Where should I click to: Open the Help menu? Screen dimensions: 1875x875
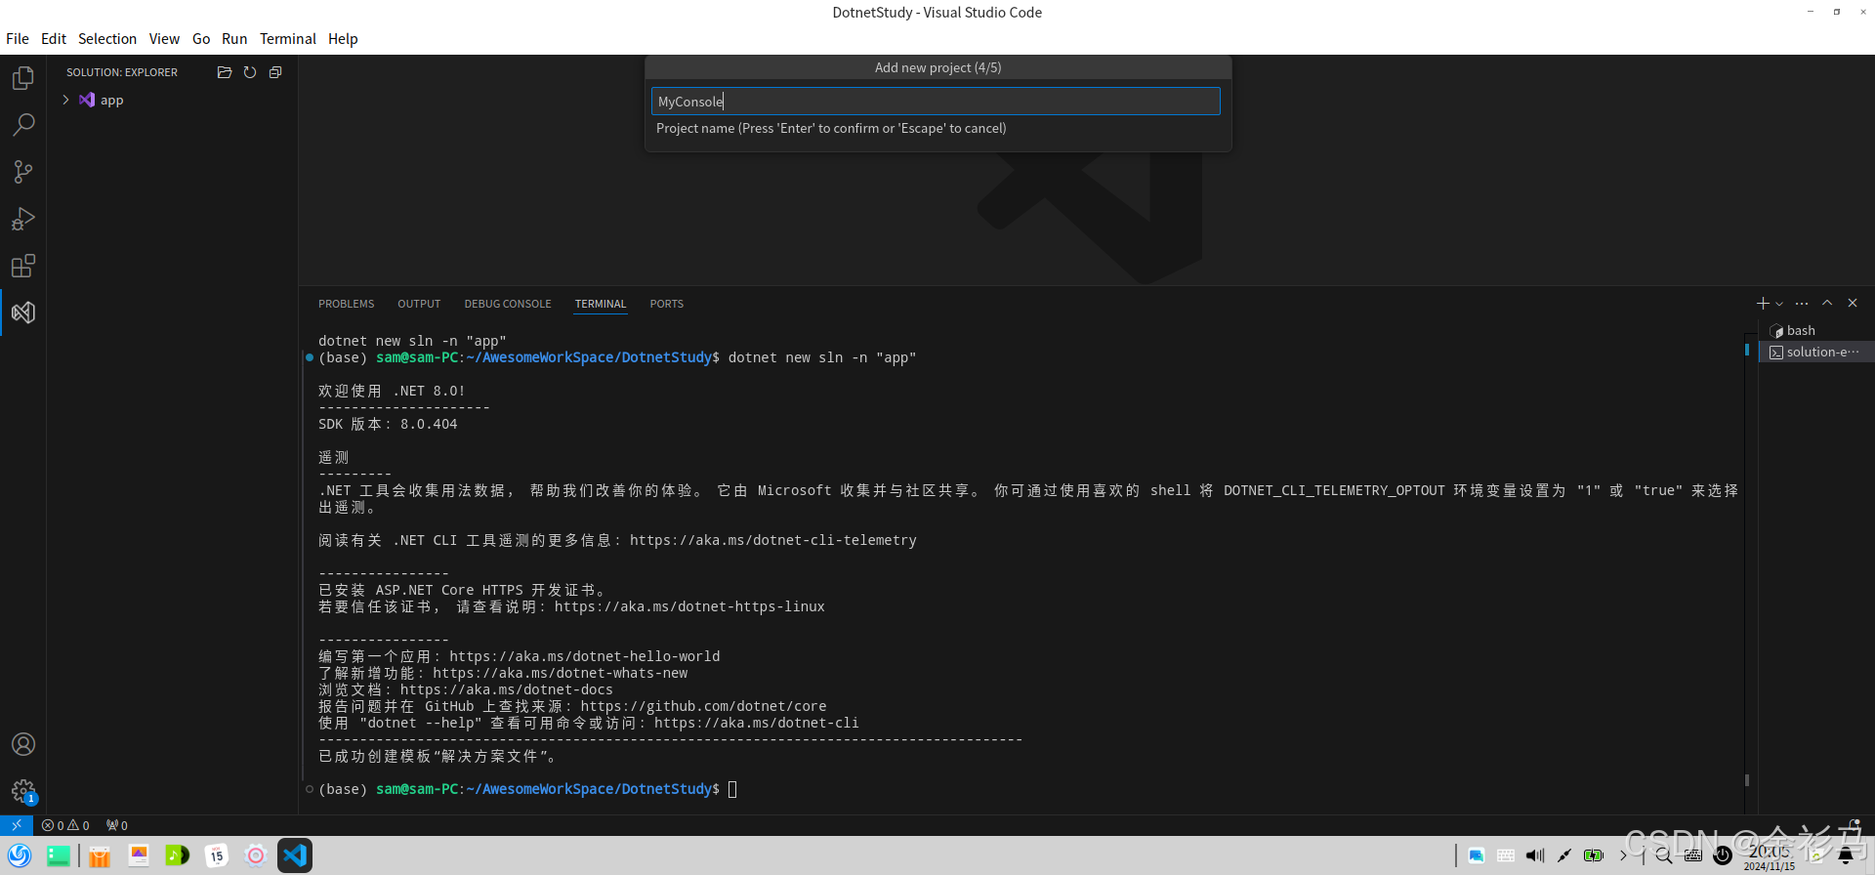click(343, 39)
